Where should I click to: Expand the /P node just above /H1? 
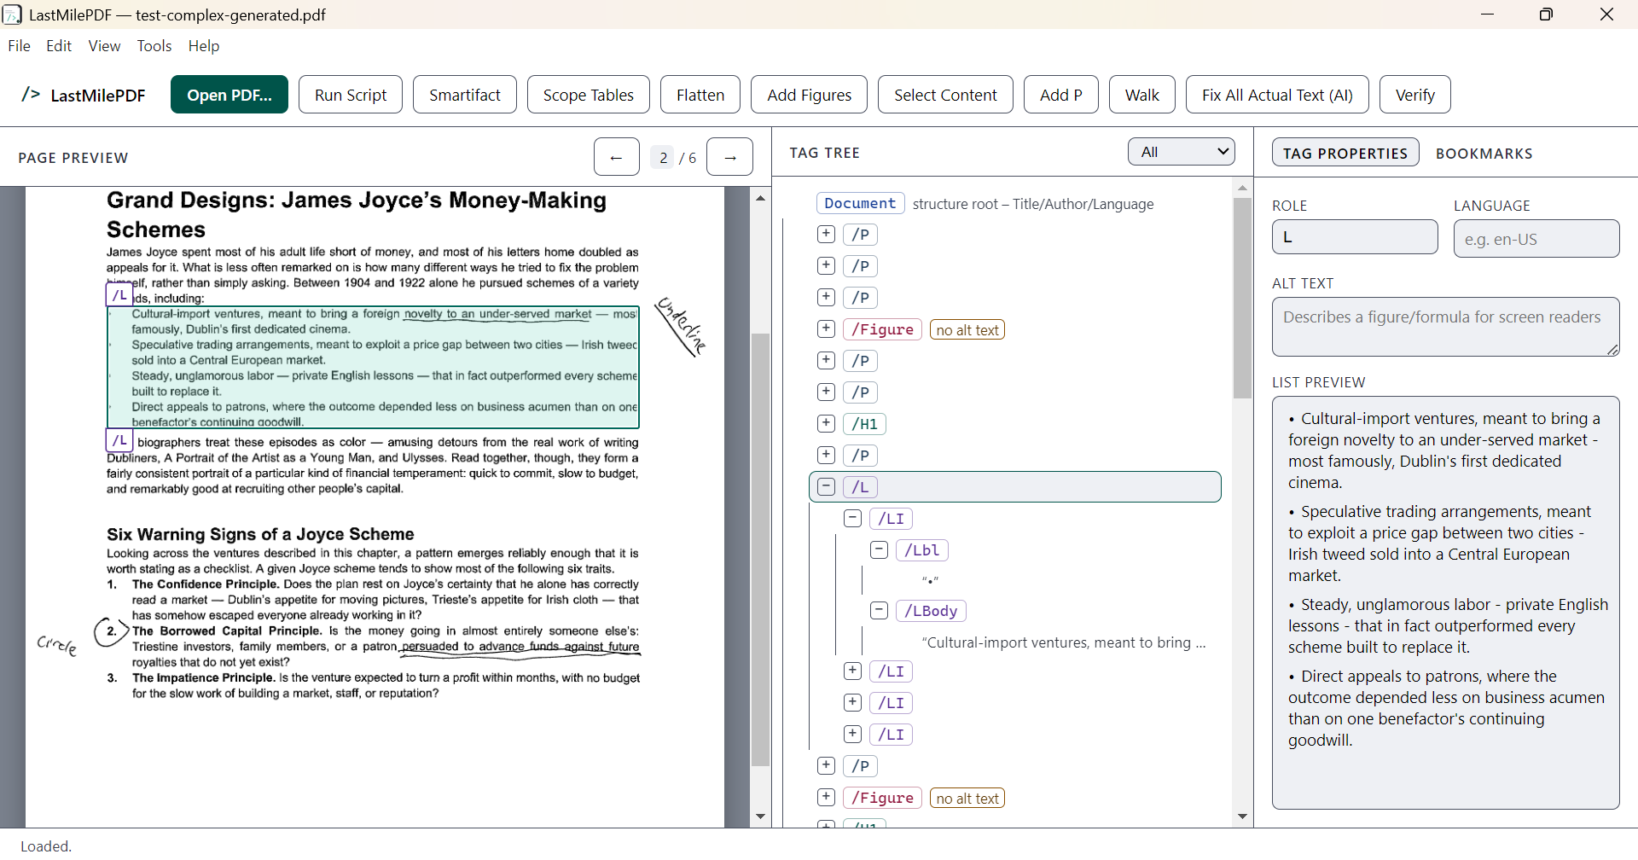click(x=826, y=392)
